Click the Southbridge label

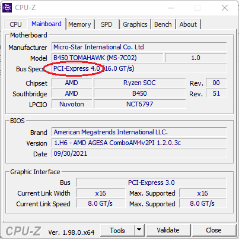coord(30,94)
